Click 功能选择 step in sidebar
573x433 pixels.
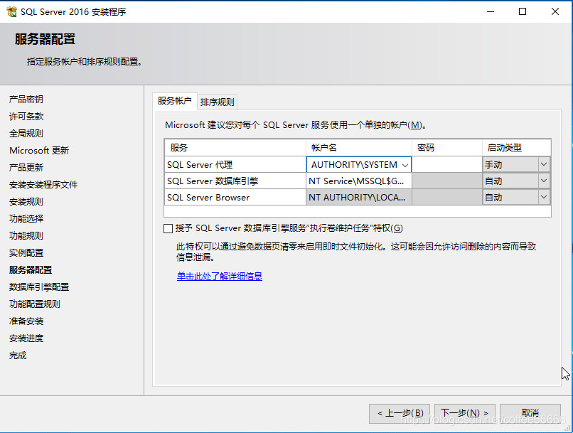pyautogui.click(x=26, y=218)
